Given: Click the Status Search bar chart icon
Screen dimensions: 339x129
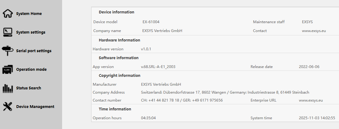Looking at the screenshot, I should [x=7, y=88].
